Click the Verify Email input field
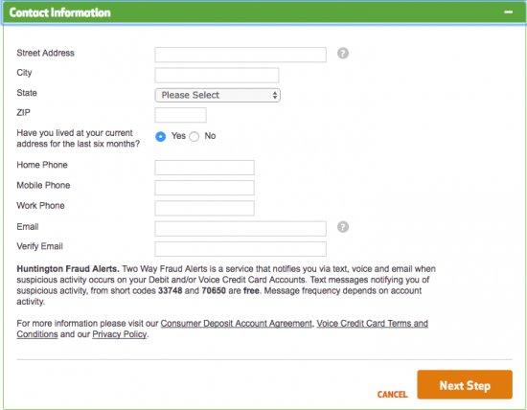 pos(241,249)
